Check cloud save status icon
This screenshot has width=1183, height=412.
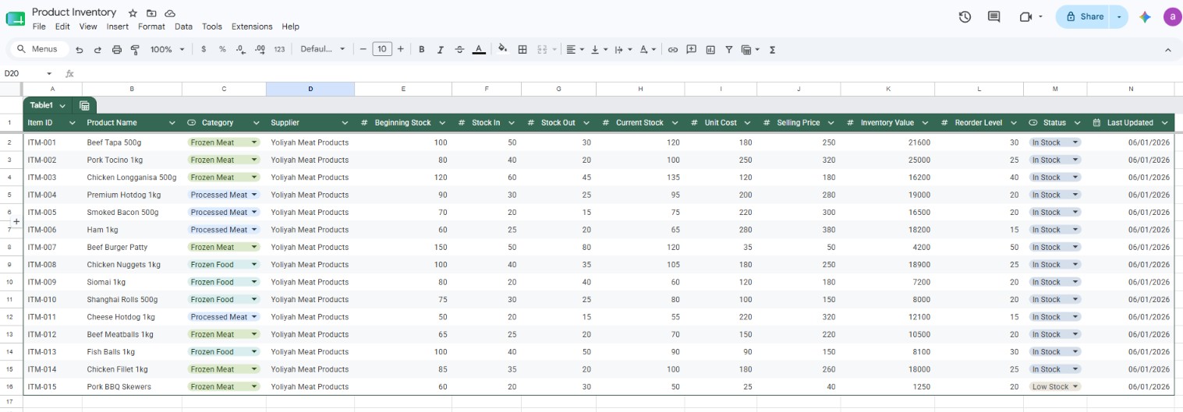(x=170, y=13)
